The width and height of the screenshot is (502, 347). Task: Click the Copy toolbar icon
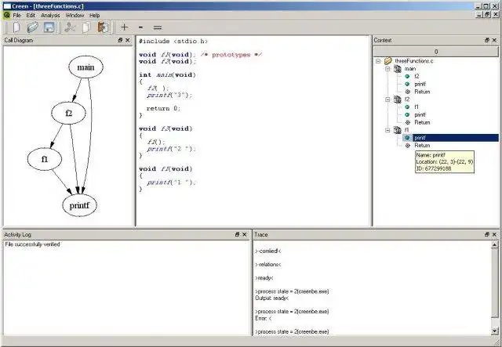click(86, 27)
